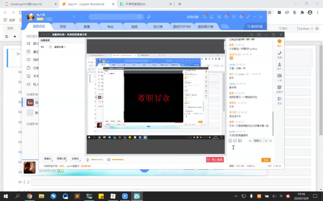Screen dimensions: 323x201
Task: Open File Explorer from the taskbar
Action: pyautogui.click(x=41, y=196)
